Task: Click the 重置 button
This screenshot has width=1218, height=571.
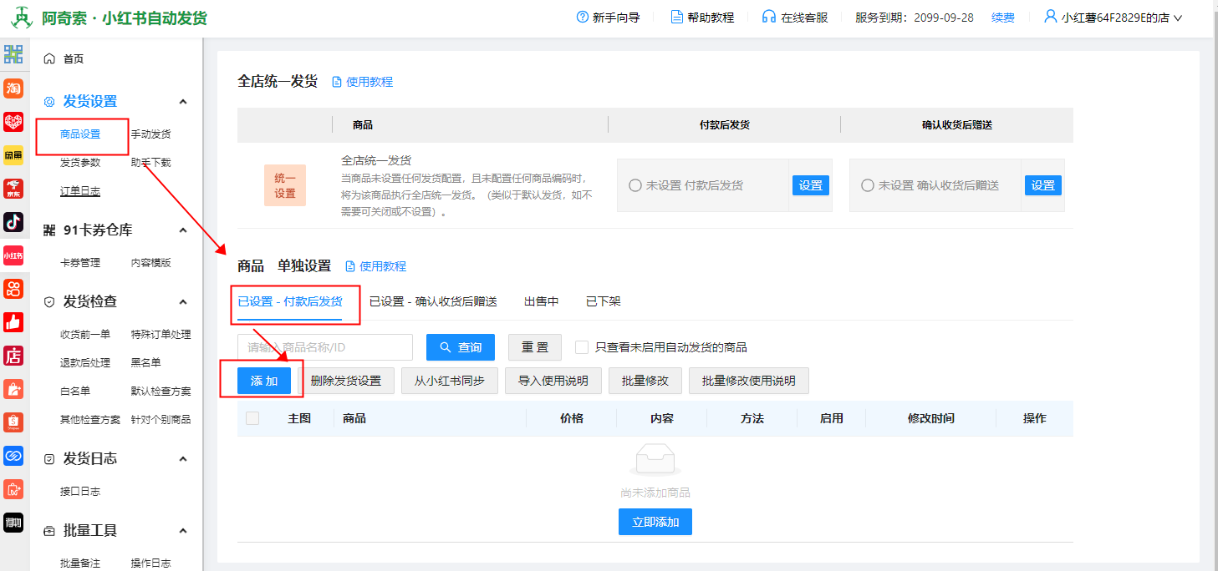Action: click(535, 347)
